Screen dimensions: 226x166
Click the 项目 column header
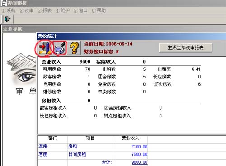click(x=90, y=138)
